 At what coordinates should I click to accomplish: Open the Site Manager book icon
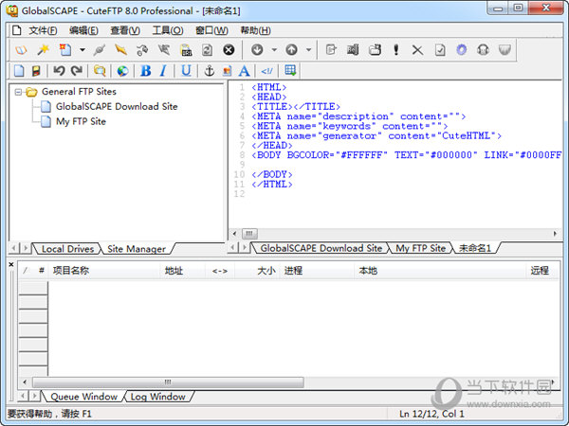tap(21, 49)
